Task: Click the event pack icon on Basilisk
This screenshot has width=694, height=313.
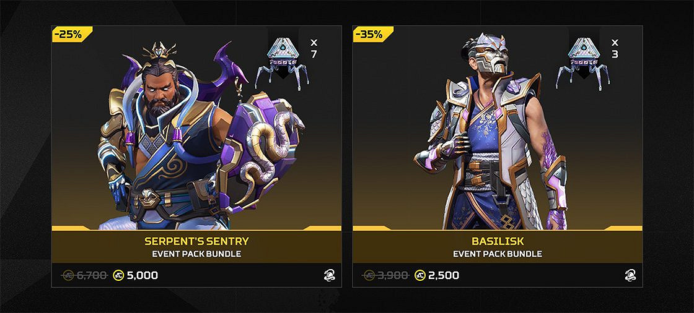Action: coord(583,63)
